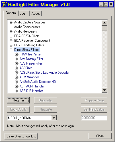Expand the Audio Renderers node
Viewport: 115px width, 142px height.
[x=11, y=31]
